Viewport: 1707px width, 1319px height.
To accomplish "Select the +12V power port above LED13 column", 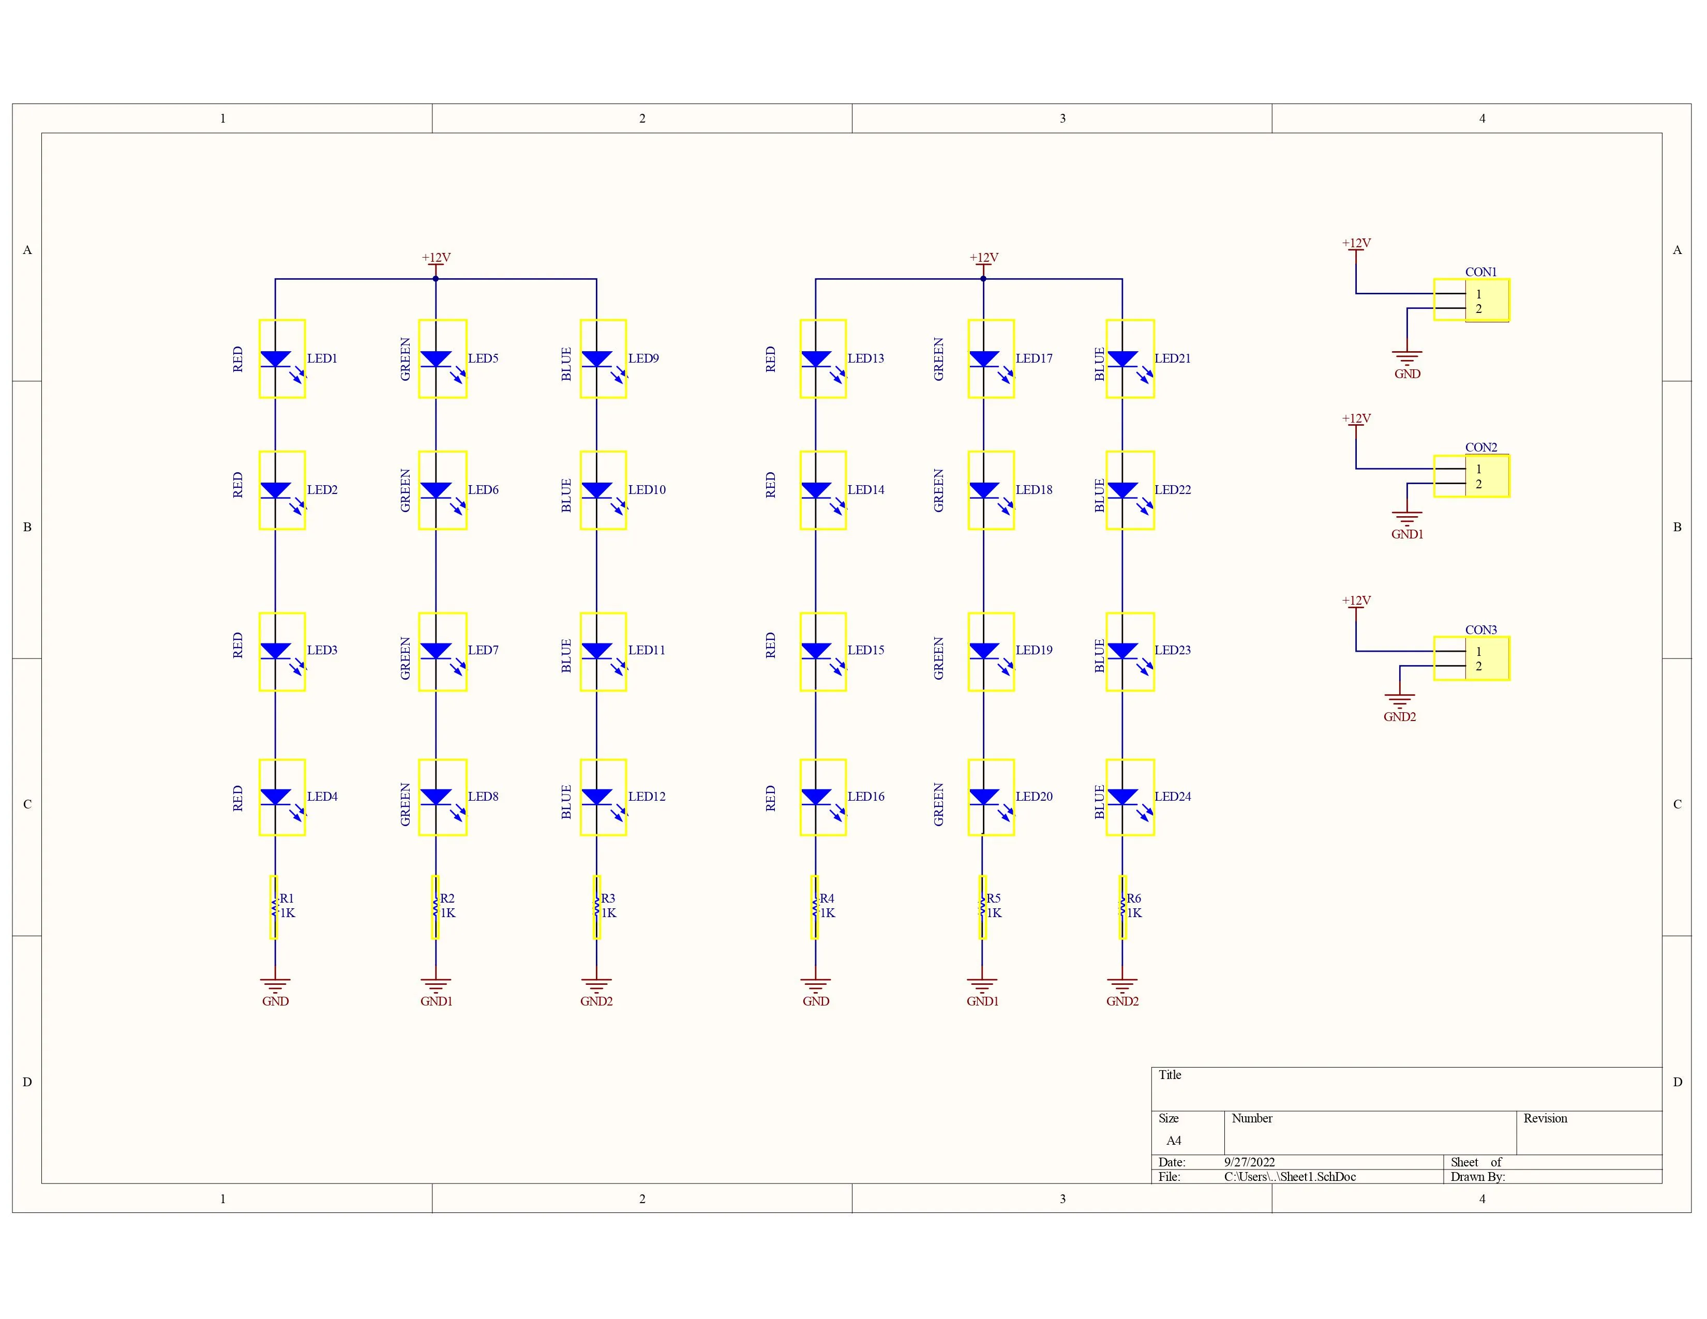I will point(983,258).
